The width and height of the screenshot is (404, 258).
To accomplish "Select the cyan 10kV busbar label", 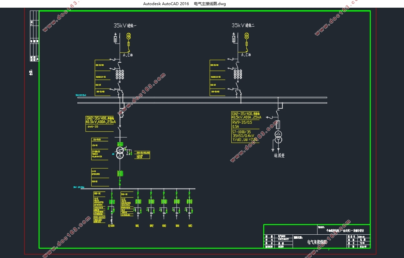I will coord(79,187).
